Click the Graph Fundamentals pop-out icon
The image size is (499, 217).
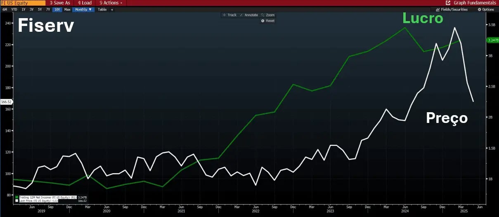click(448, 2)
